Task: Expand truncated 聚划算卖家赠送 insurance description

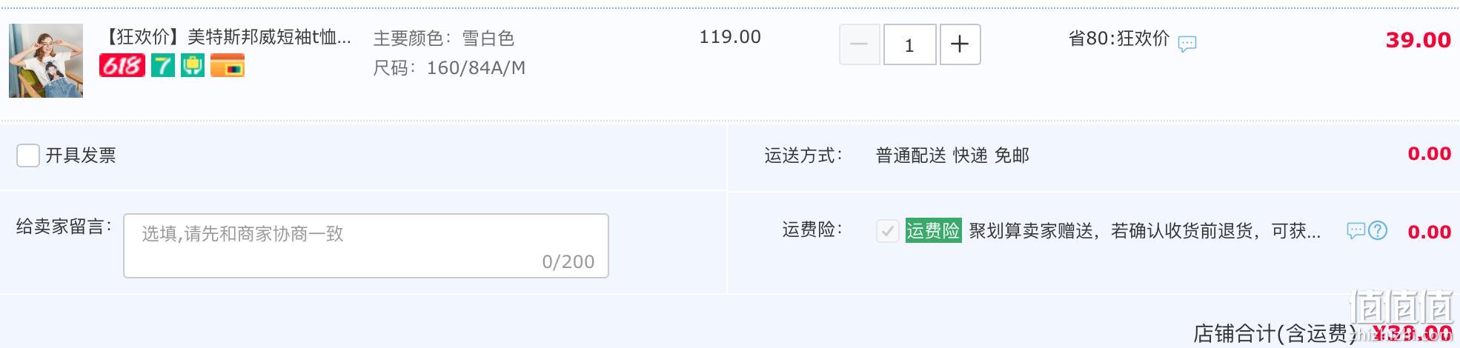Action: tap(1145, 231)
